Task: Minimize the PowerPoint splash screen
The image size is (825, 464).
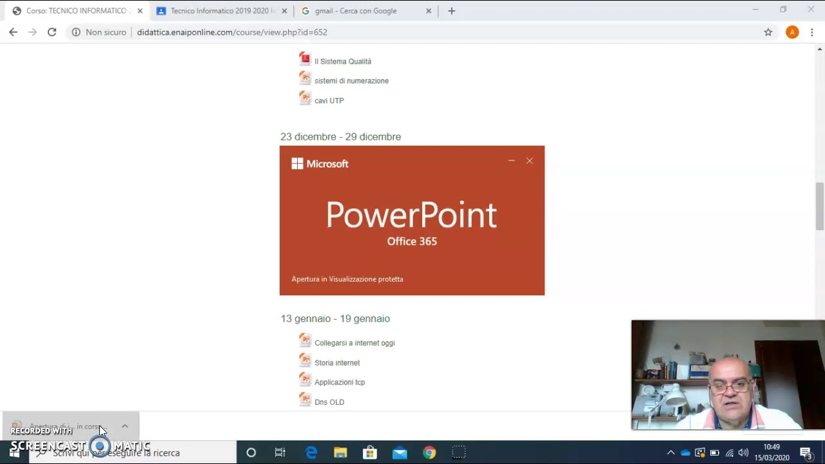Action: [x=511, y=160]
